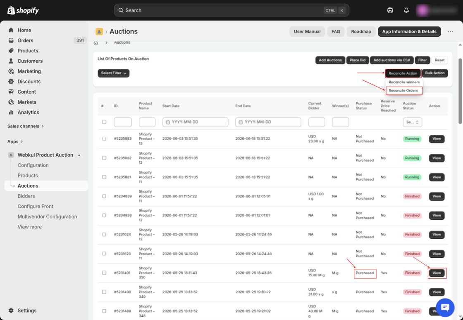Click the top Search bar
The image size is (463, 320).
click(231, 10)
